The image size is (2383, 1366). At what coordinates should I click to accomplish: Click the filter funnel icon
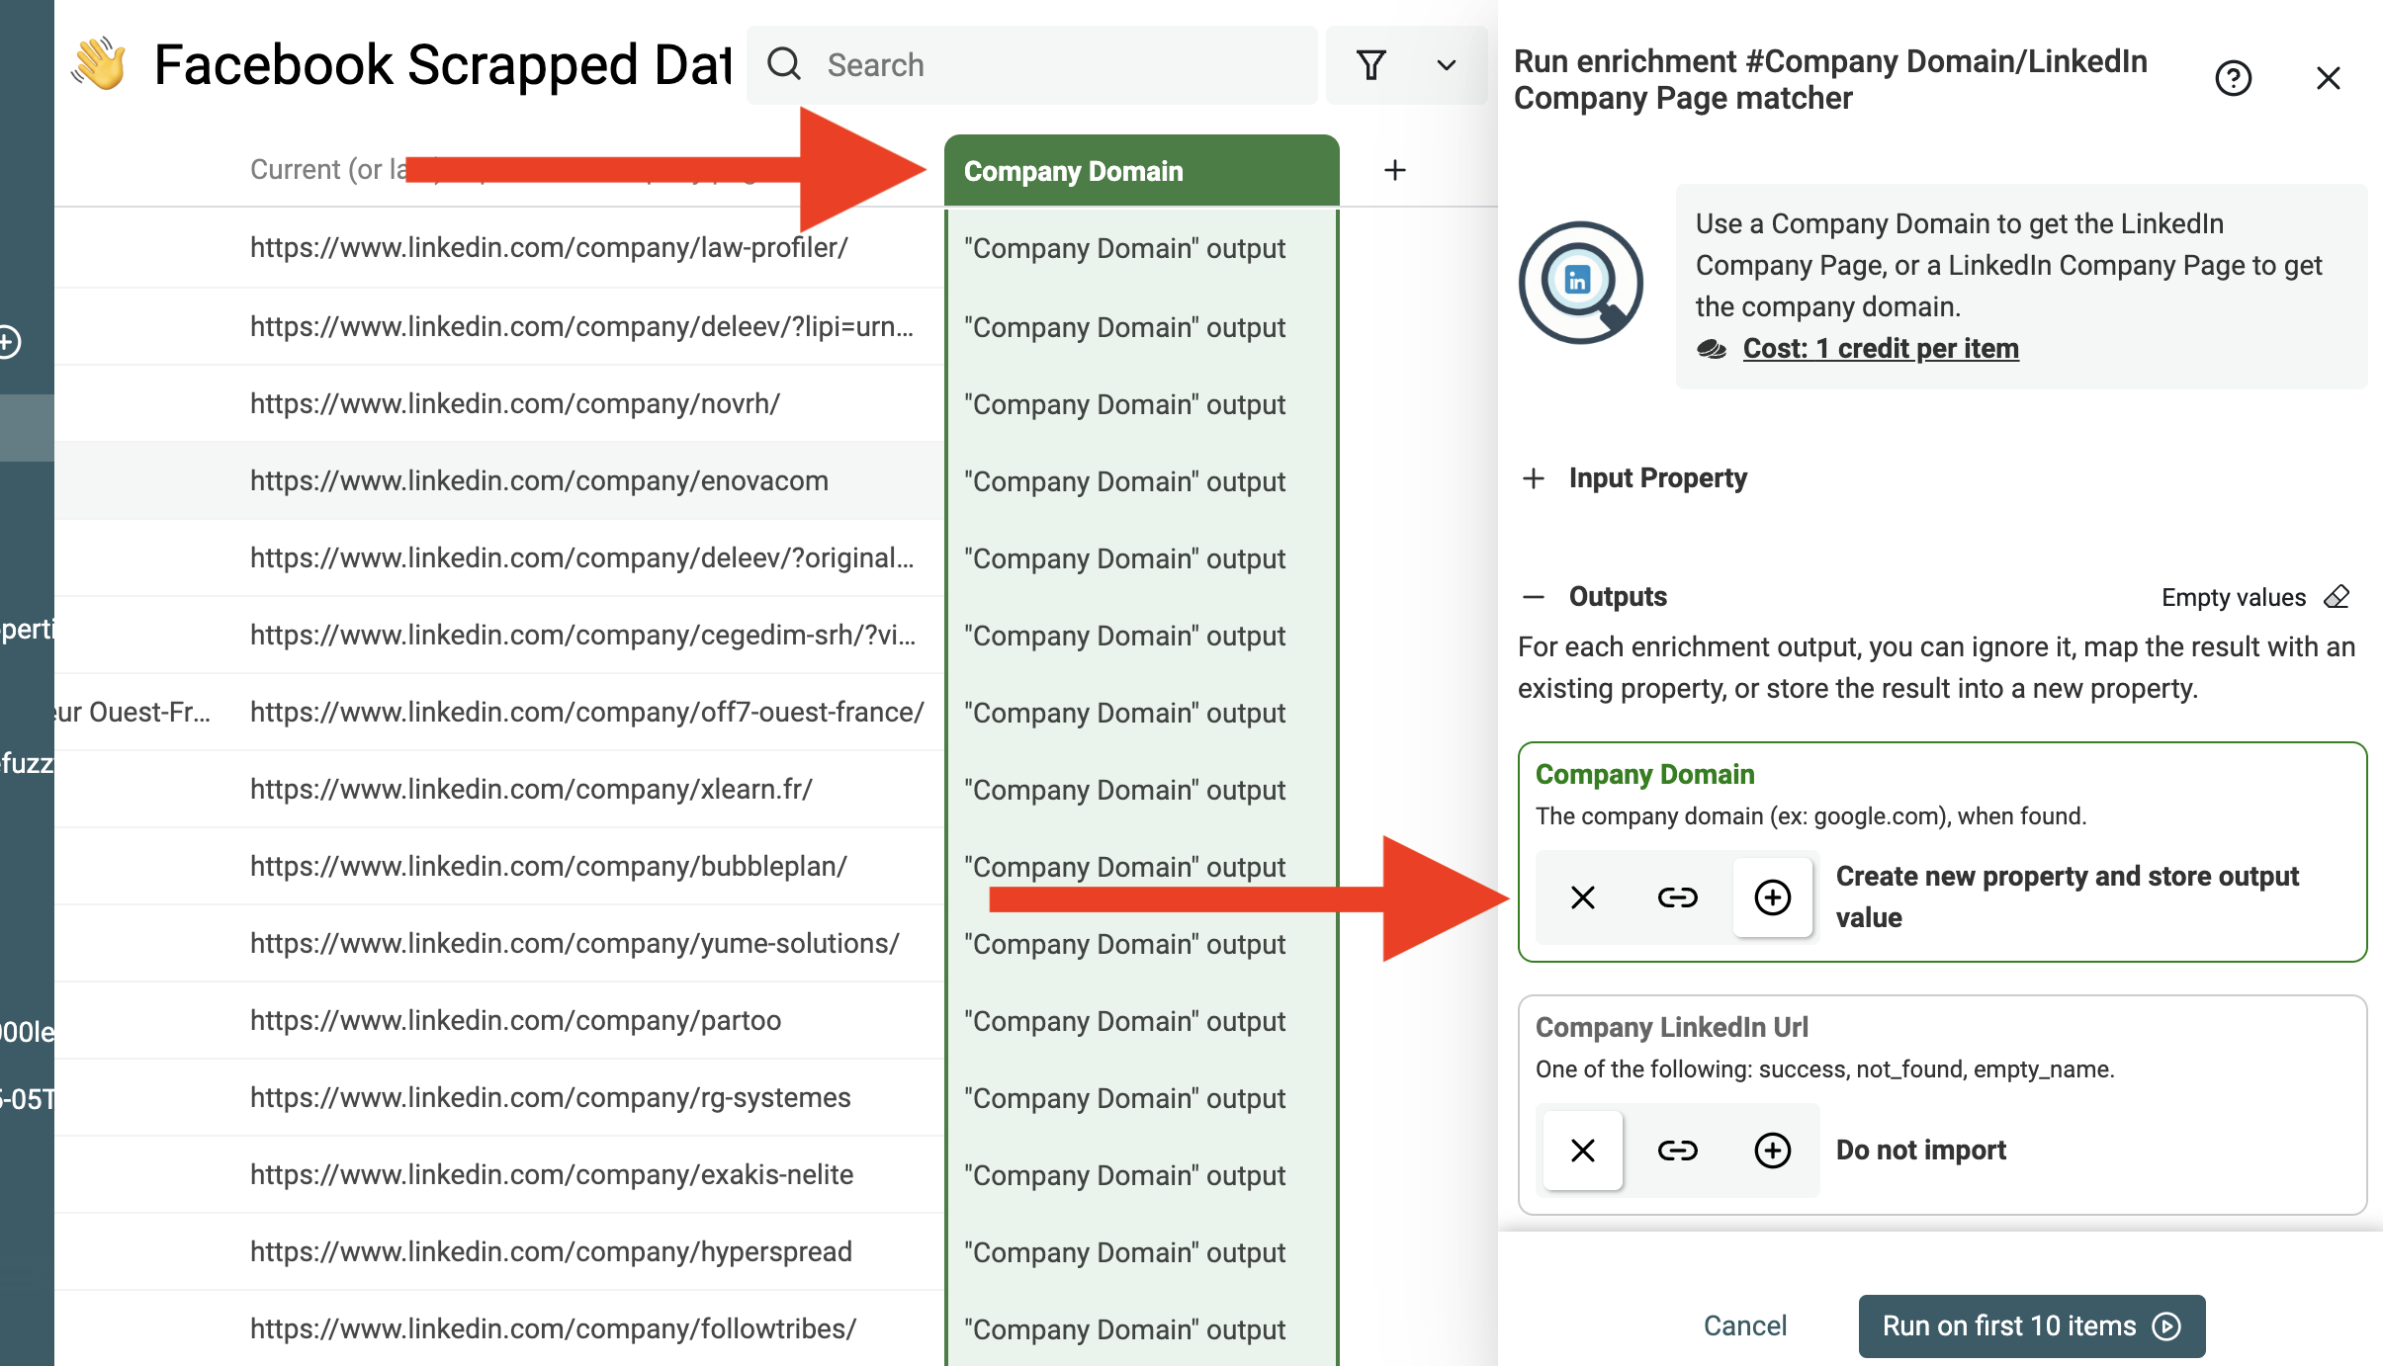click(1369, 65)
